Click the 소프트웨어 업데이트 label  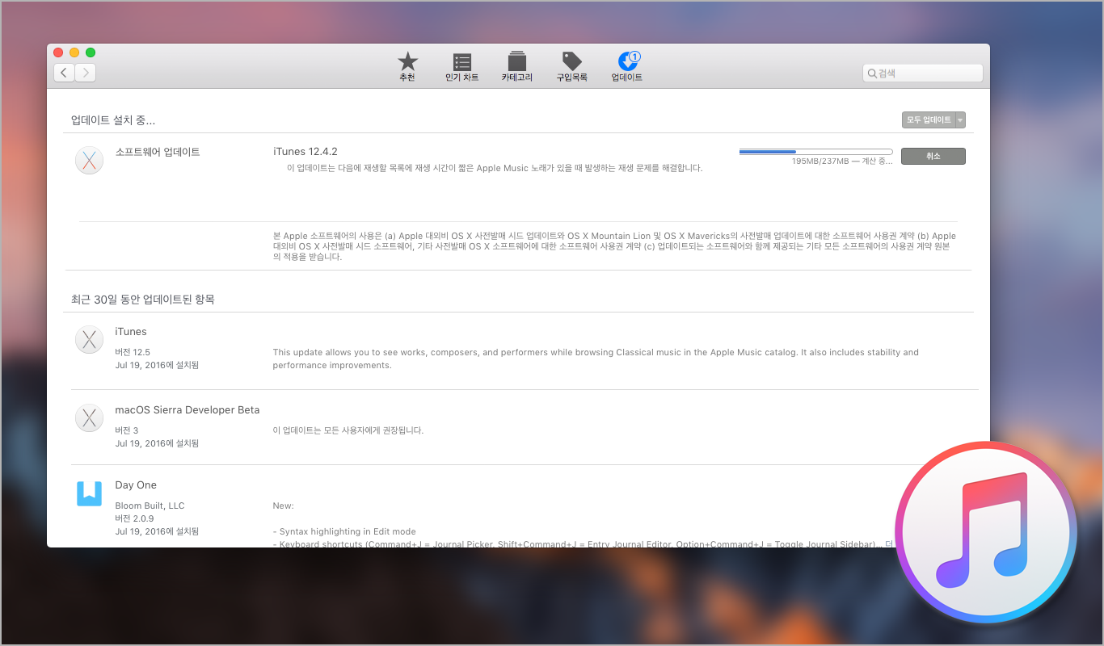158,152
